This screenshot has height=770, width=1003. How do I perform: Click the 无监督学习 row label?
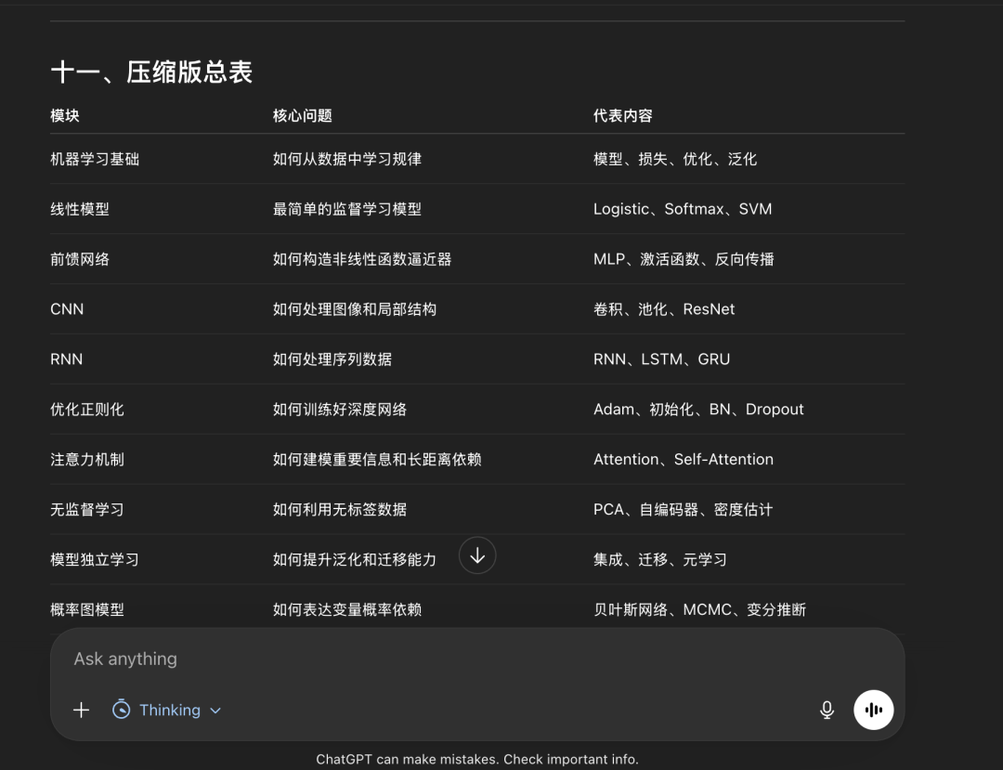pyautogui.click(x=86, y=509)
